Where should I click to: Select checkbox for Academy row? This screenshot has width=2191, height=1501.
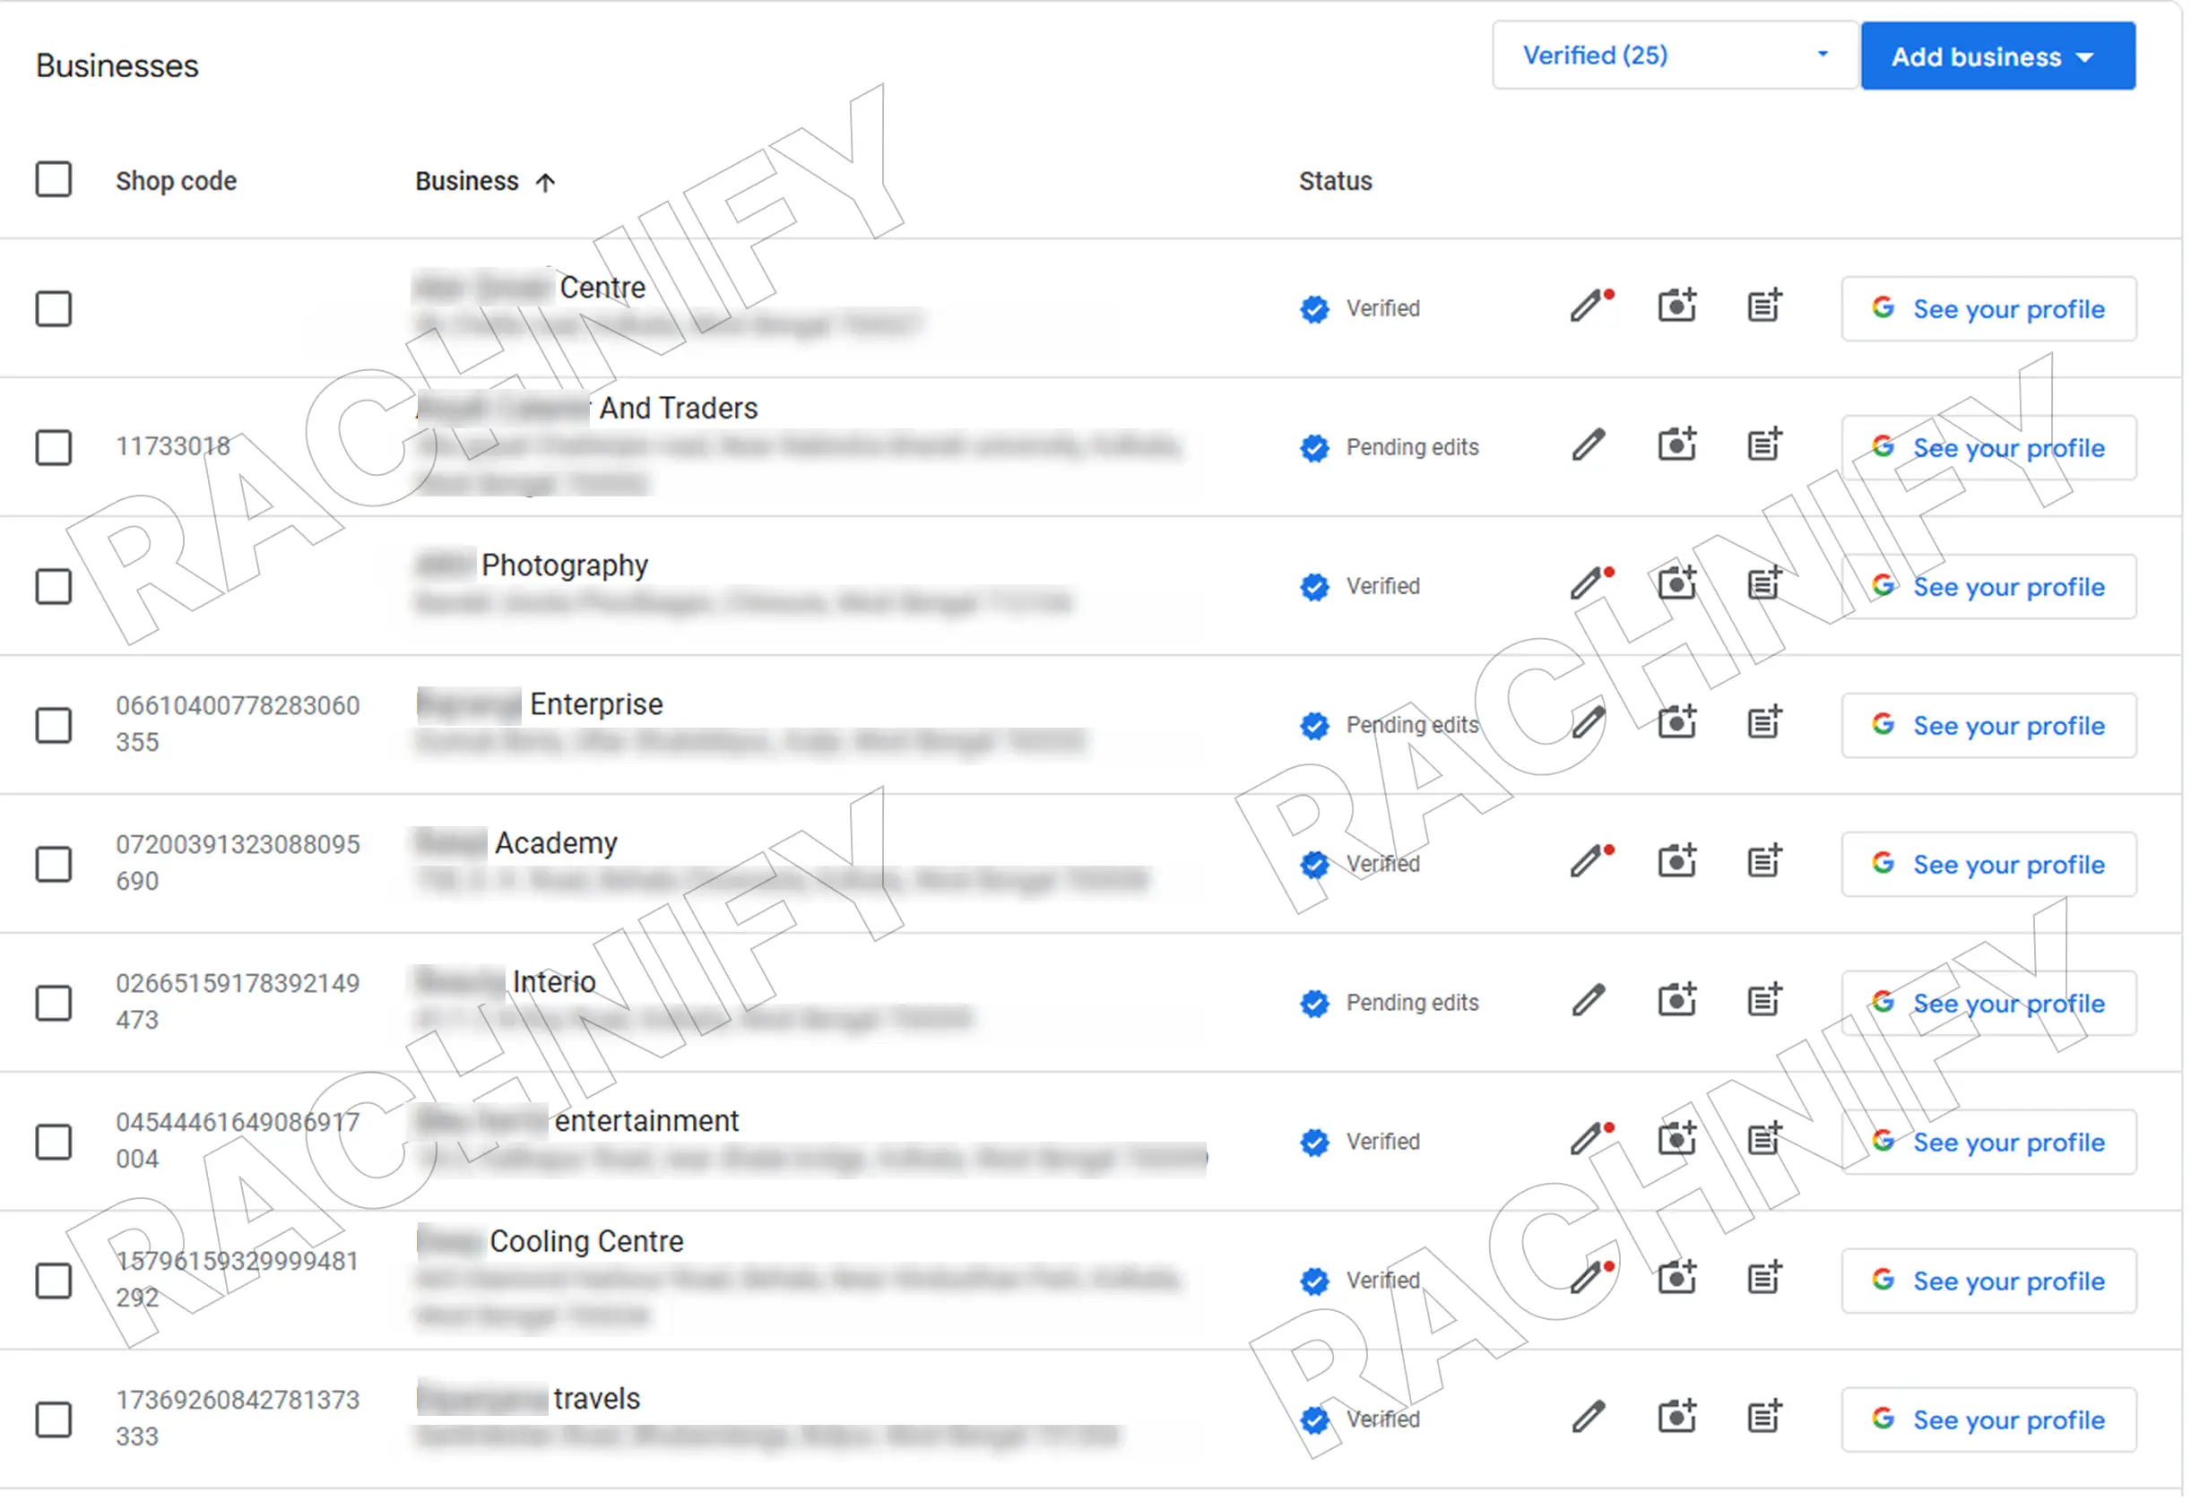[54, 863]
